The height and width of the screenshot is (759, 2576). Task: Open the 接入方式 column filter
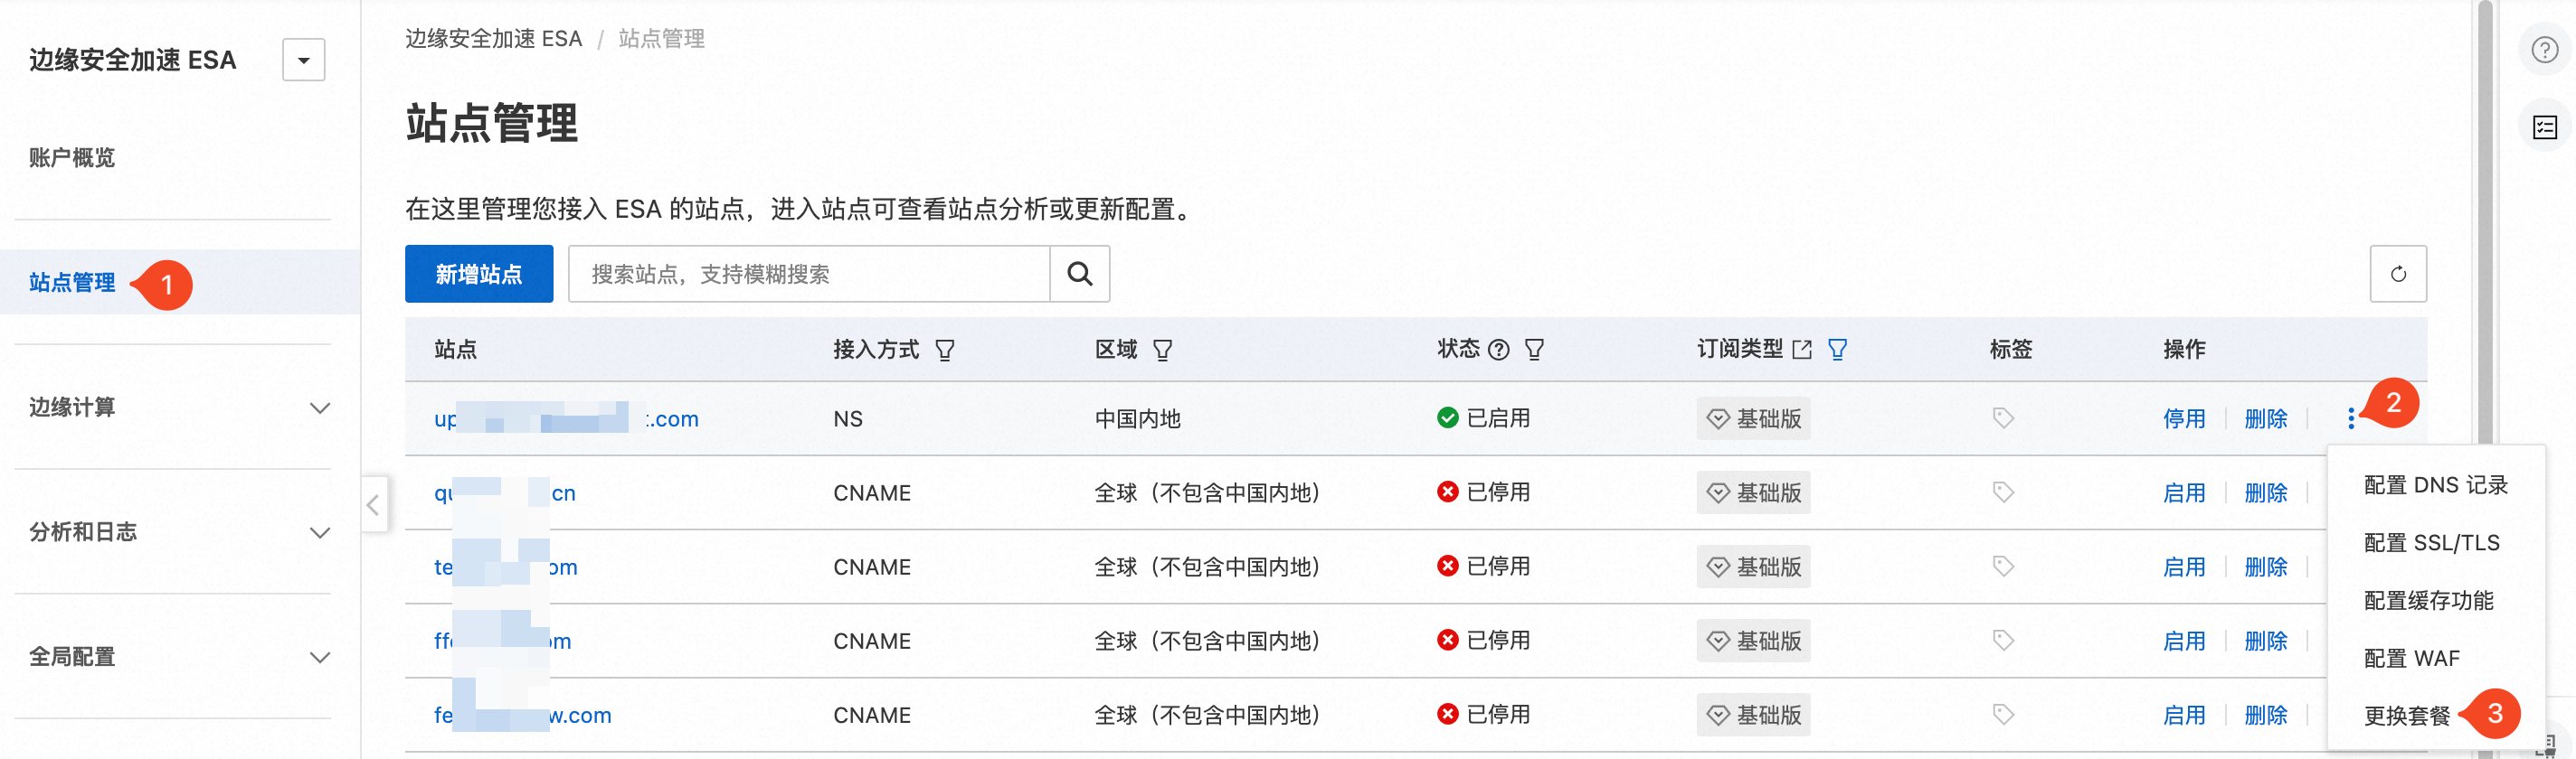[x=945, y=350]
